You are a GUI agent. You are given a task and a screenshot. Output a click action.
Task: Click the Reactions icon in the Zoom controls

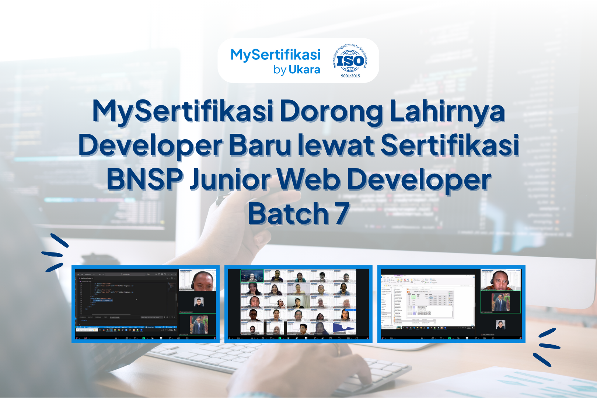coord(271,338)
